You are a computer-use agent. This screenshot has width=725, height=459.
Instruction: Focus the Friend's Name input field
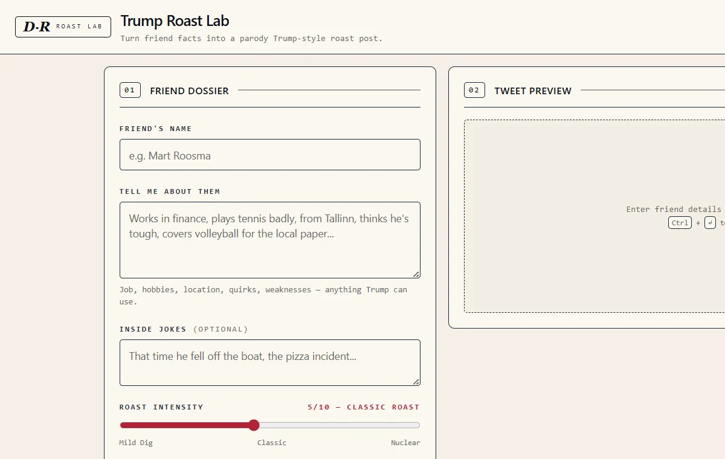click(x=269, y=155)
